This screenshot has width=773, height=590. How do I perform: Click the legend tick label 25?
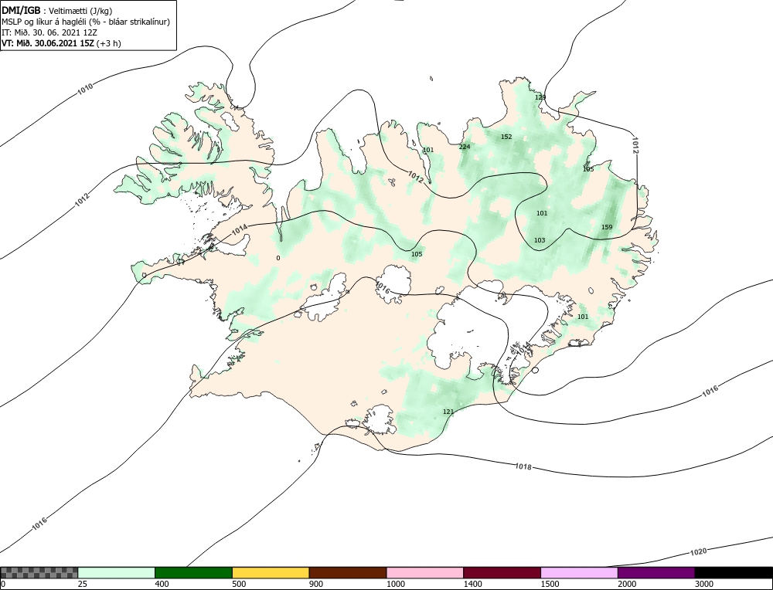click(x=82, y=584)
